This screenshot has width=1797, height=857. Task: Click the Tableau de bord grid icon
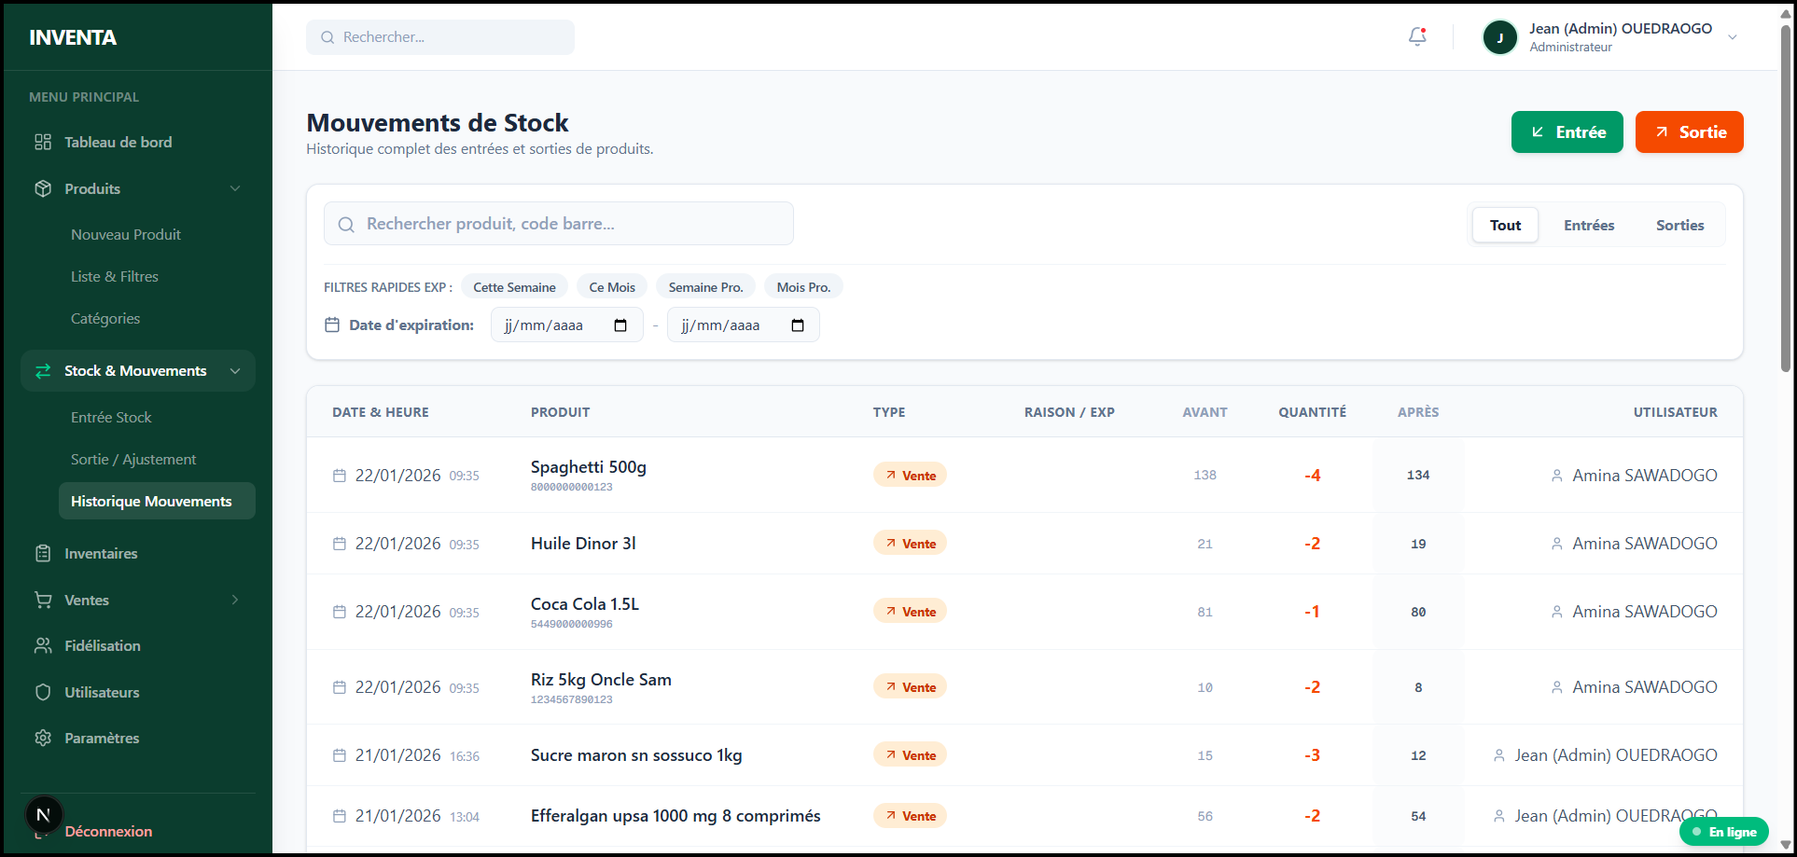click(43, 142)
